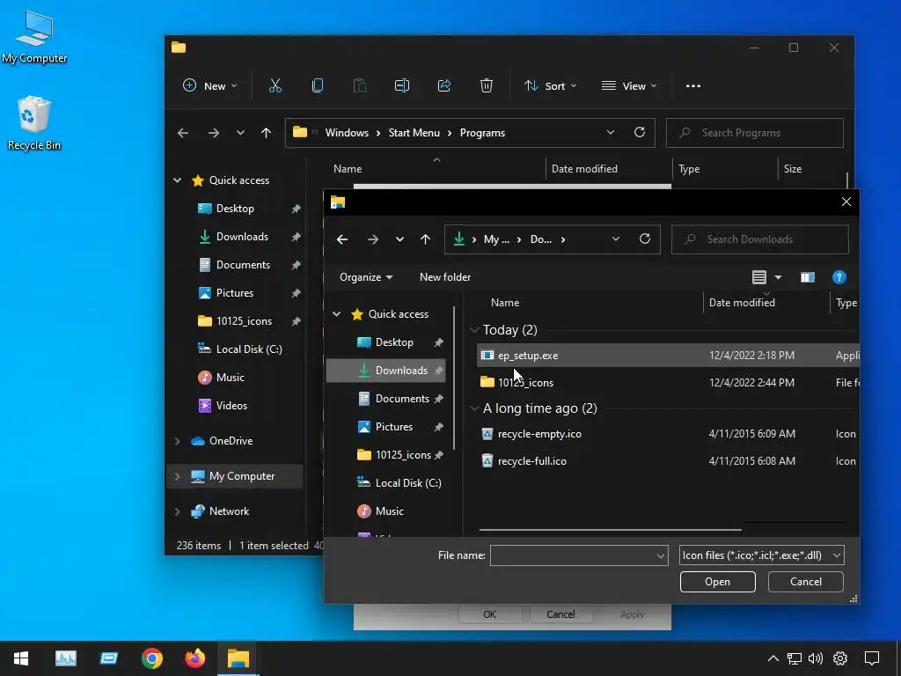Click the Cut scissors icon in Explorer toolbar
The width and height of the screenshot is (901, 676).
point(275,85)
